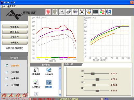
Task: Click the CR1 compression ratio slider handle
Action: tap(92, 74)
